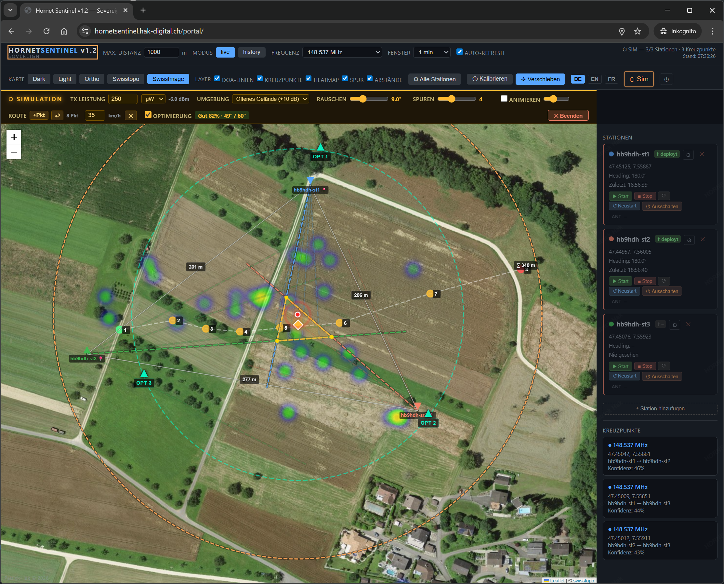
Task: Open the FREQUENZ dropdown
Action: [342, 52]
